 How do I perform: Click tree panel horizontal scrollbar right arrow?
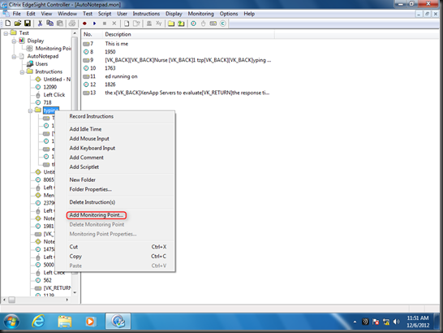tap(67, 300)
